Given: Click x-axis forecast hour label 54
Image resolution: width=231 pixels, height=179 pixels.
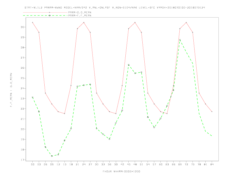Looking at the screenshot, I should coord(148,164).
